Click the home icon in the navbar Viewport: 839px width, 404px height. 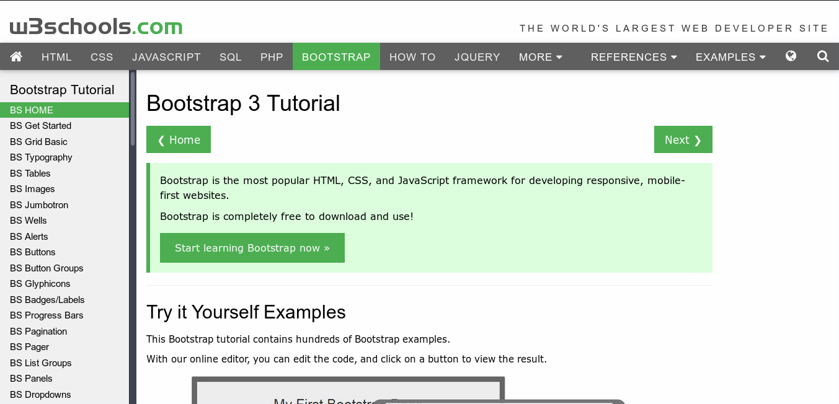point(16,56)
